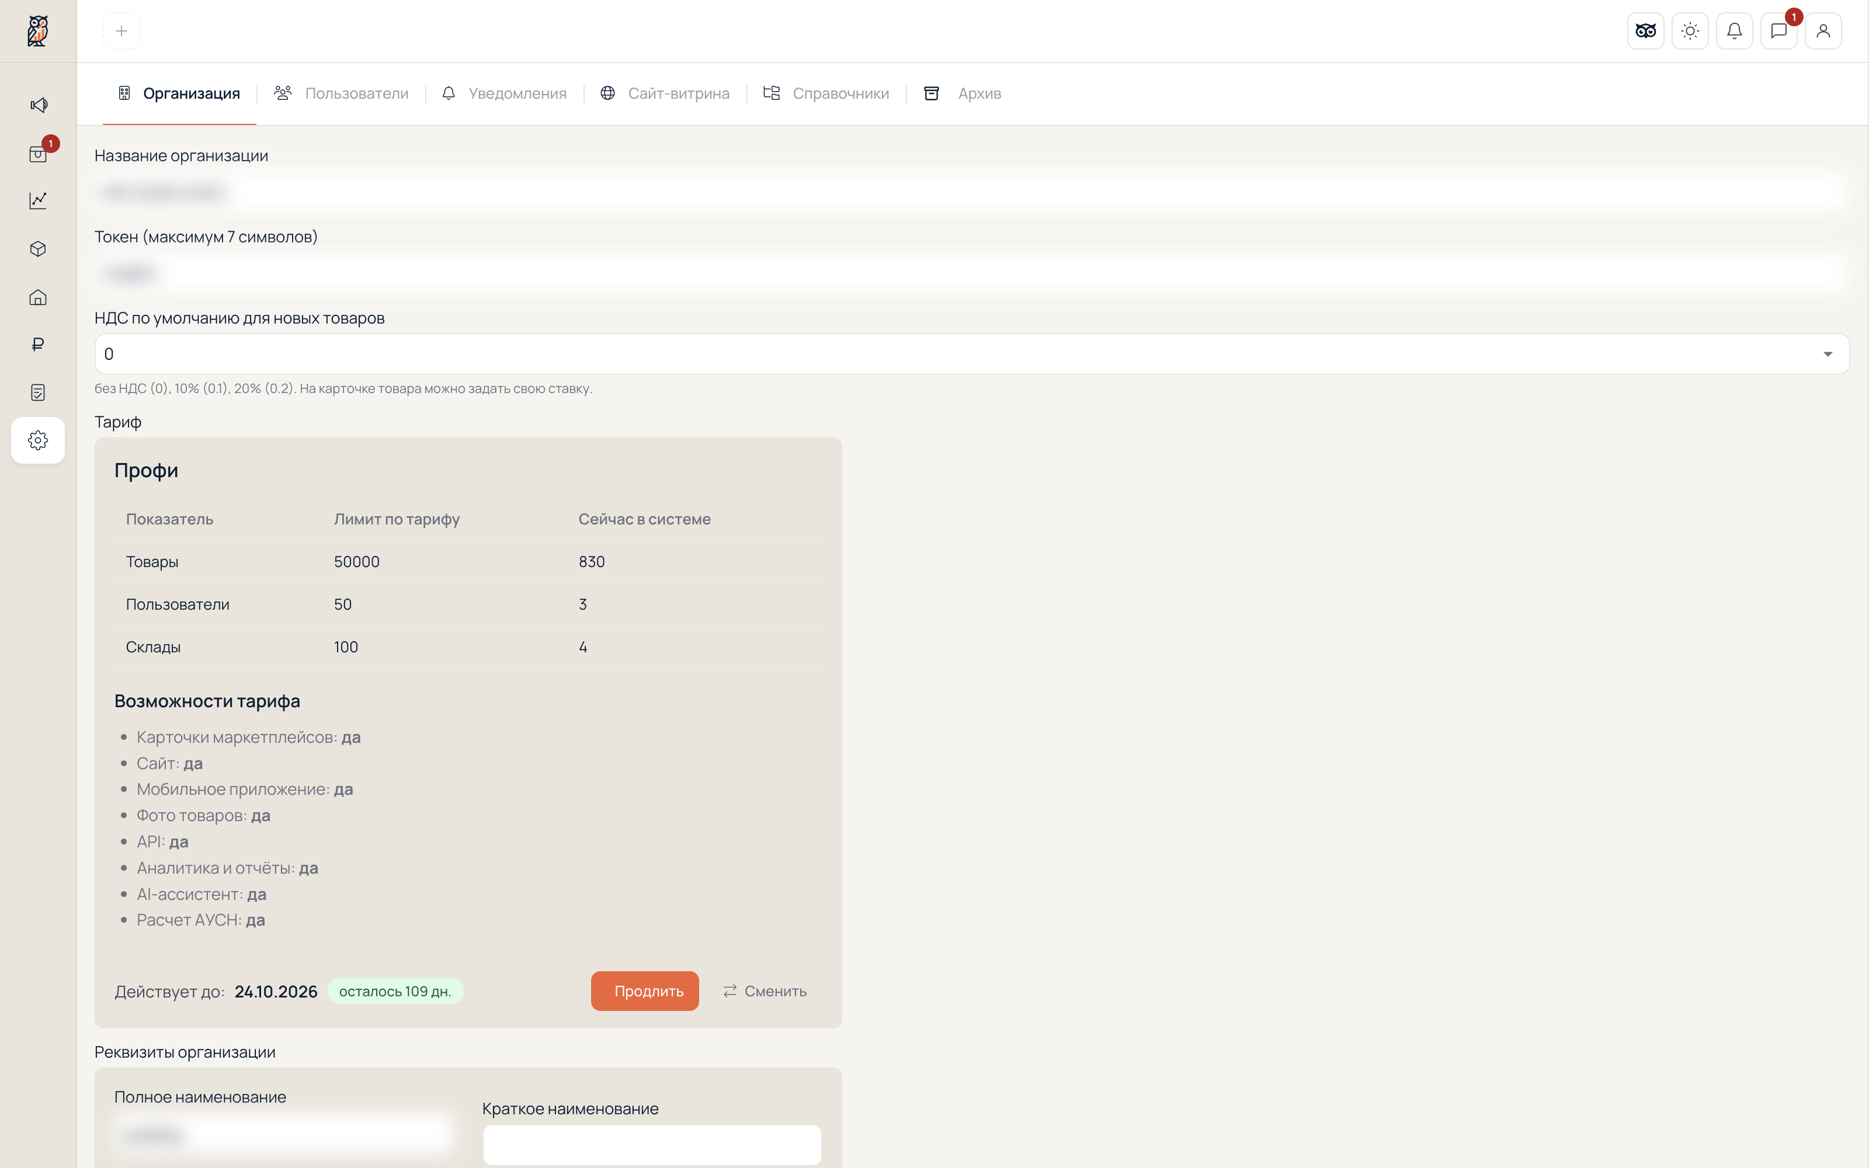Click the Товары limit value 50000
Viewport: 1869px width, 1168px height.
[357, 562]
